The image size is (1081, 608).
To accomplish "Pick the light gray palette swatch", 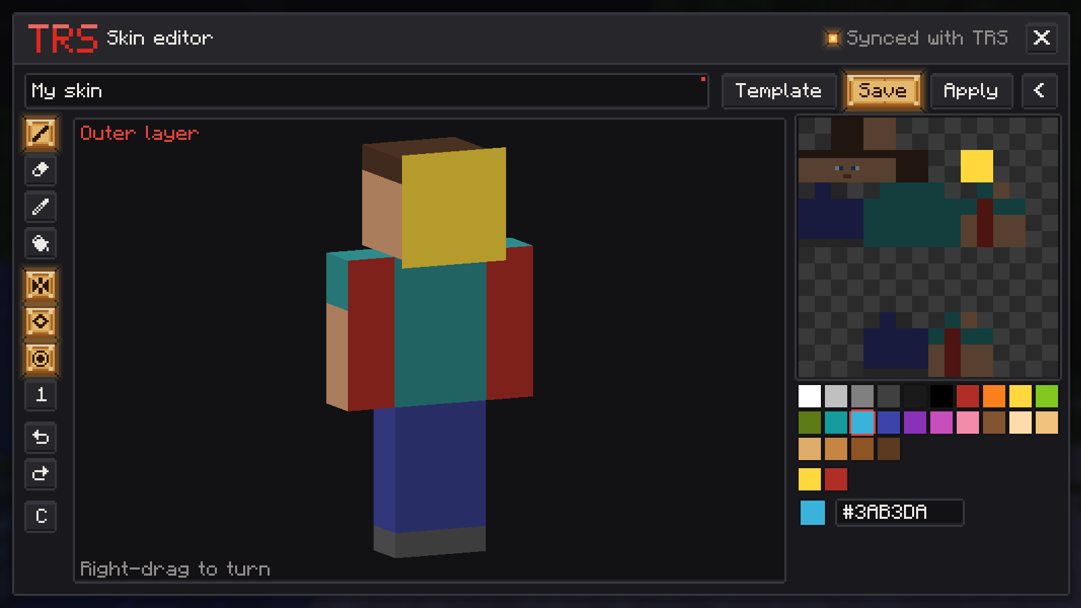I will pyautogui.click(x=836, y=397).
